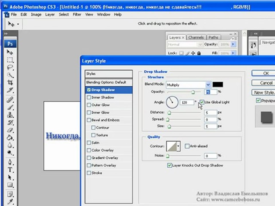The image size is (275, 206).
Task: Click the drop shadow Opacity slider handle
Action: [x=193, y=92]
